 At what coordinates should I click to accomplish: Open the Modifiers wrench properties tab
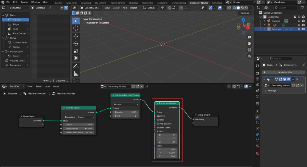click(258, 117)
